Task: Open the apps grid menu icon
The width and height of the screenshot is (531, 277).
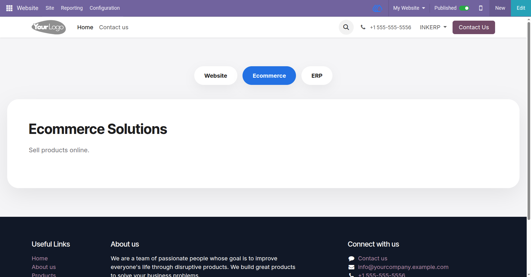Action: [9, 8]
